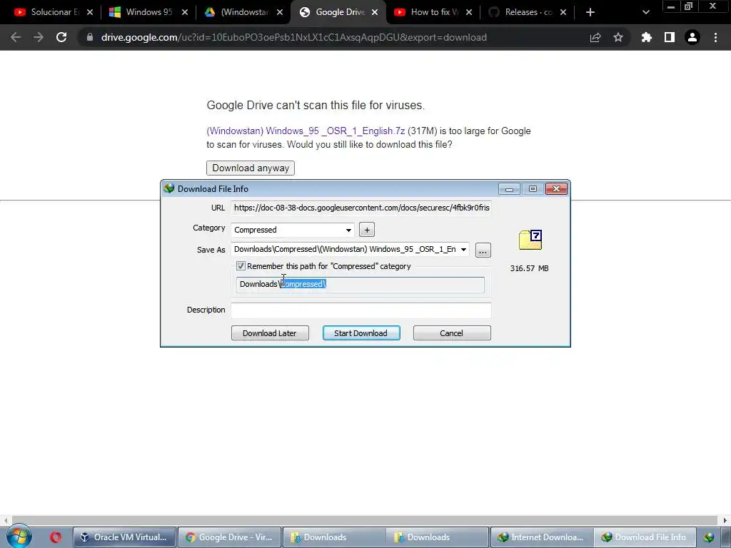The width and height of the screenshot is (731, 548).
Task: Click the Download anyway button
Action: [251, 168]
